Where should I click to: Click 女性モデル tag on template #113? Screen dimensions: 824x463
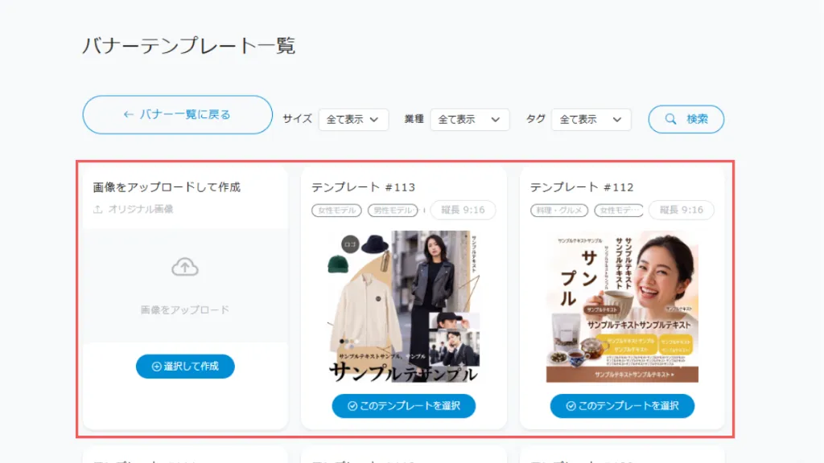point(336,211)
